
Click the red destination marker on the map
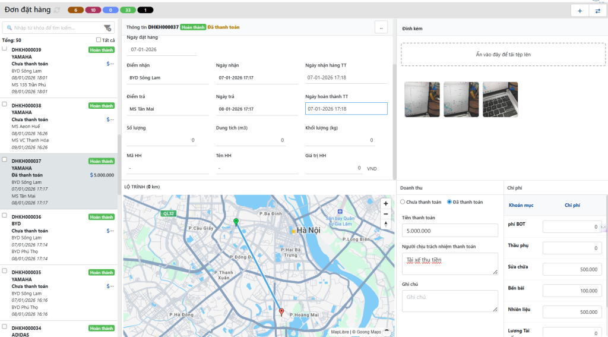pos(281,311)
